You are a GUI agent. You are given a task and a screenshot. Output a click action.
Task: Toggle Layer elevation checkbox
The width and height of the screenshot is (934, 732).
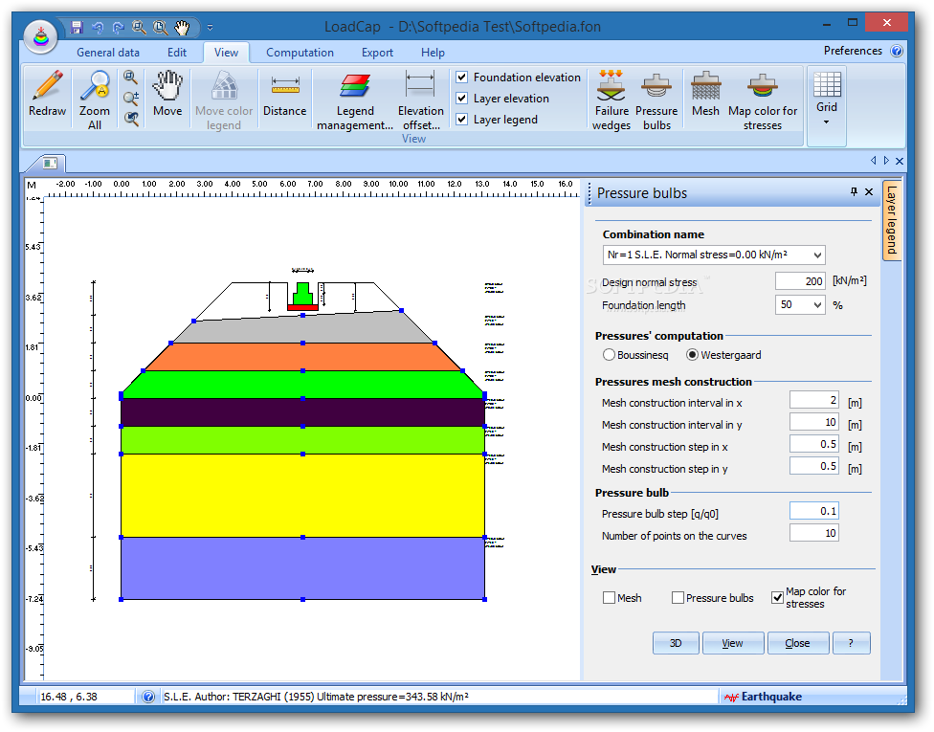[461, 98]
